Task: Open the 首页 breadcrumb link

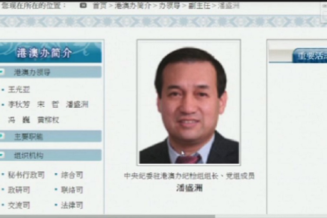Action: pyautogui.click(x=99, y=6)
